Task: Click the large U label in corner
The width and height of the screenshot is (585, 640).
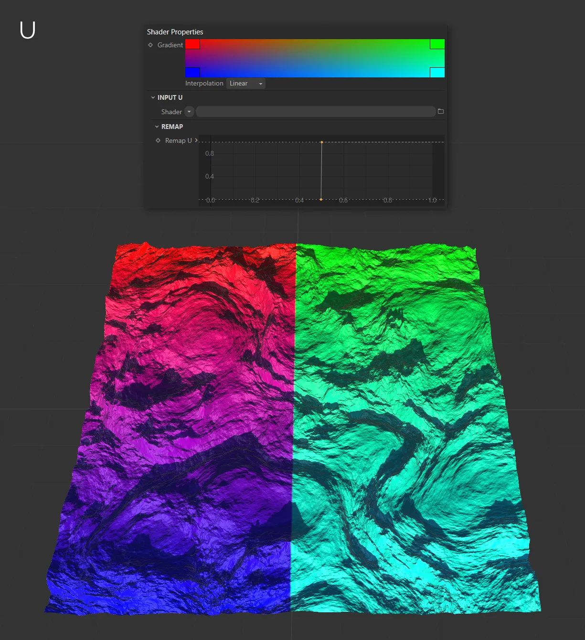Action: [x=28, y=30]
